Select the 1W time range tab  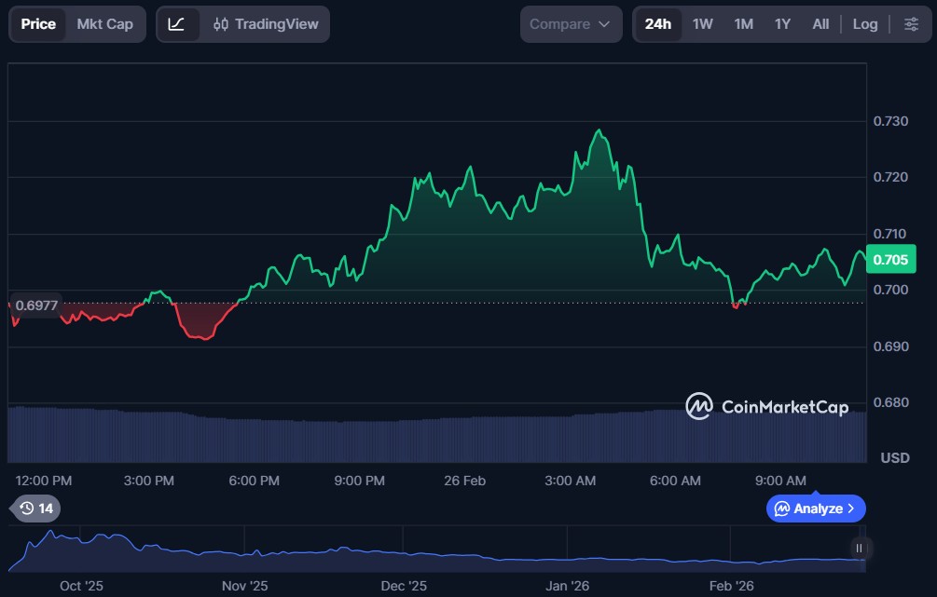click(702, 24)
